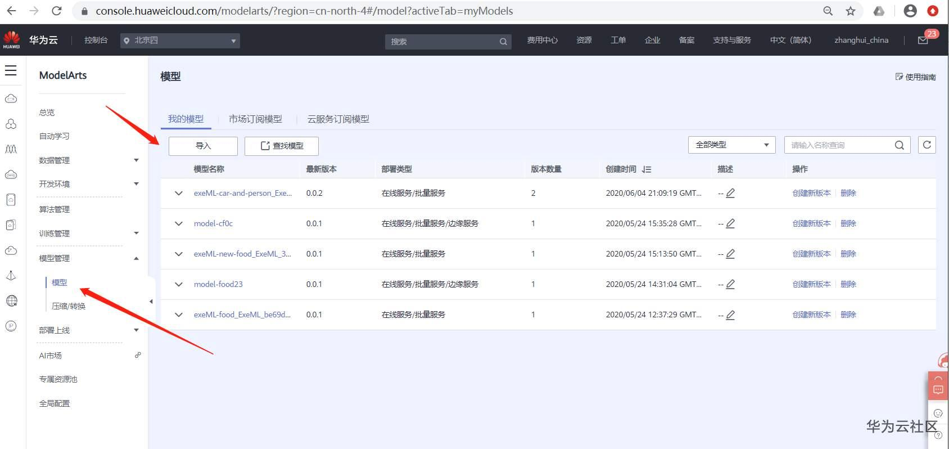Edit description of exeML-new-food model
Viewport: 949px width, 449px height.
click(730, 254)
